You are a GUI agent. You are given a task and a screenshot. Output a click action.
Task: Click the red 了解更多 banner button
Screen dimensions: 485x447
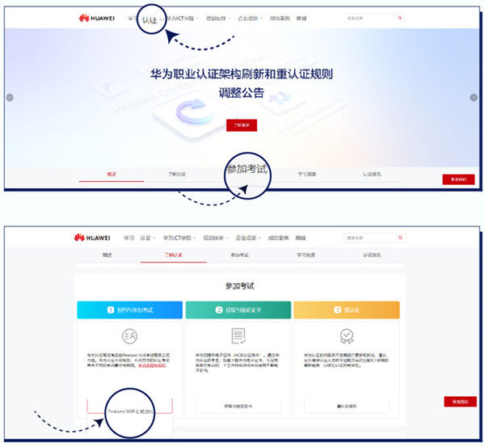[242, 125]
